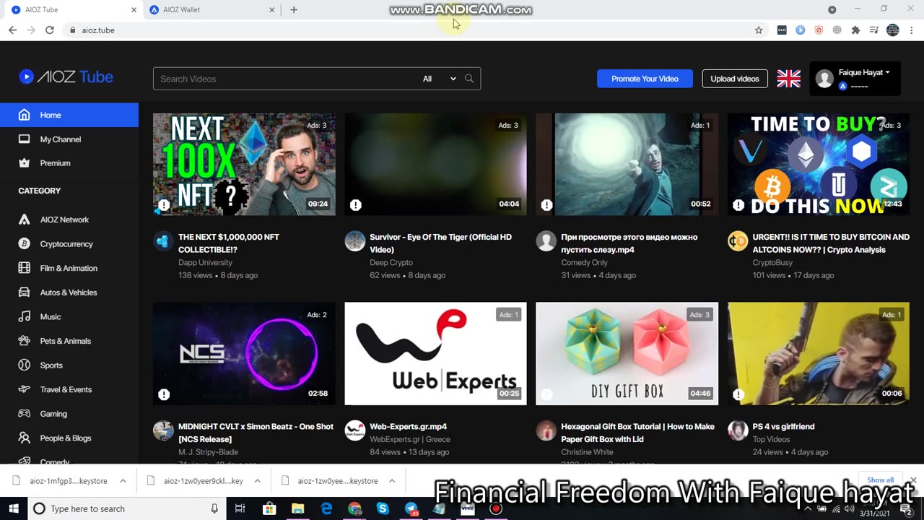Select the People & Blogs icon

pos(25,438)
